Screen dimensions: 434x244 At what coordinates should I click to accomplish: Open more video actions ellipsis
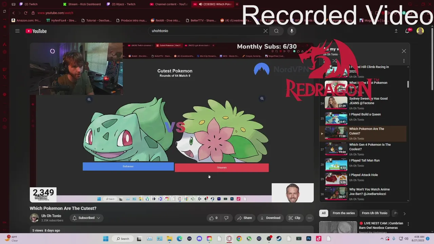[310, 218]
